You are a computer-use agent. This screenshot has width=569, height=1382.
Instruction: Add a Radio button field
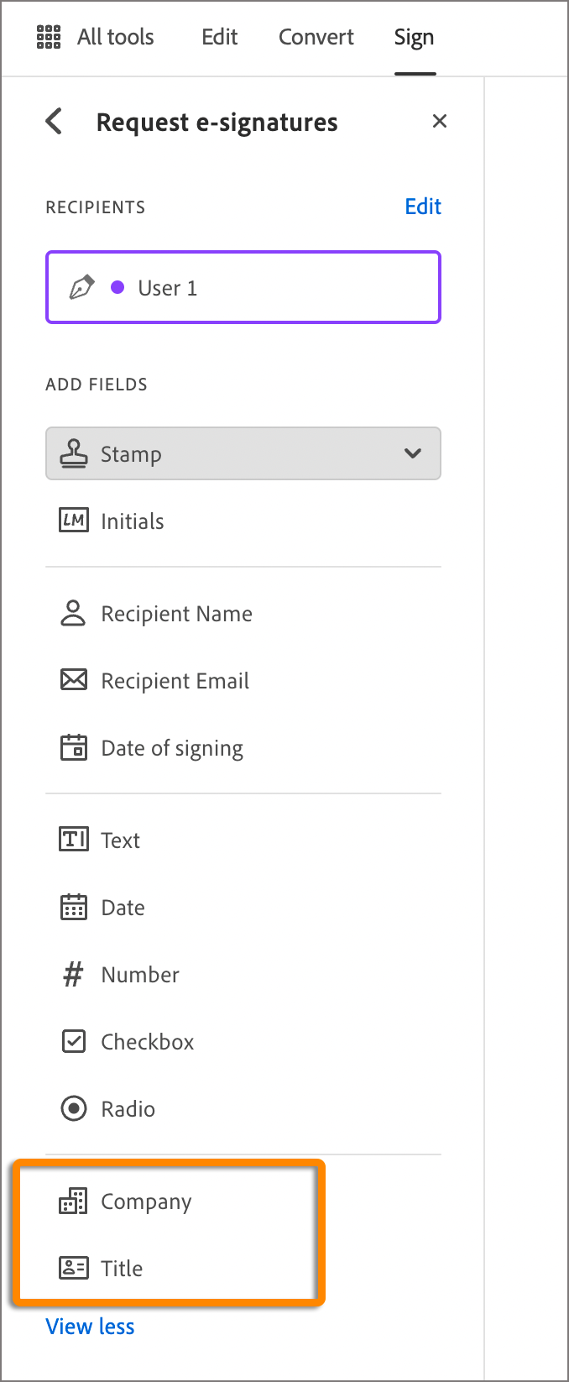click(128, 1109)
